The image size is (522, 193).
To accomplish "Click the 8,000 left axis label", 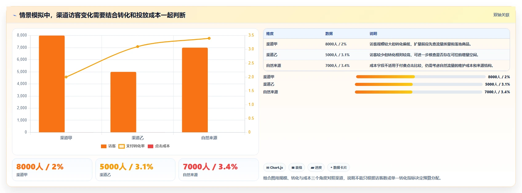I will click(22, 35).
